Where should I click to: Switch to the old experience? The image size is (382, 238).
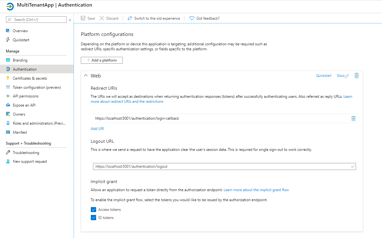point(157,18)
